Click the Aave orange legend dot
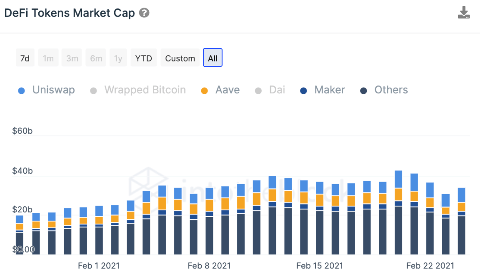Image resolution: width=480 pixels, height=273 pixels. (204, 91)
